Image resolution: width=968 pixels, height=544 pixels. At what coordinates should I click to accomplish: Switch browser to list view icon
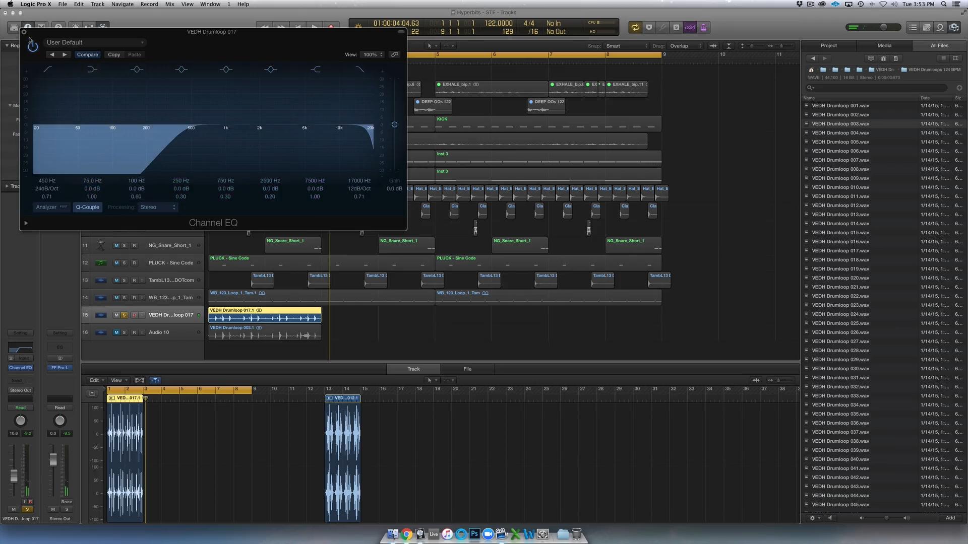(944, 58)
